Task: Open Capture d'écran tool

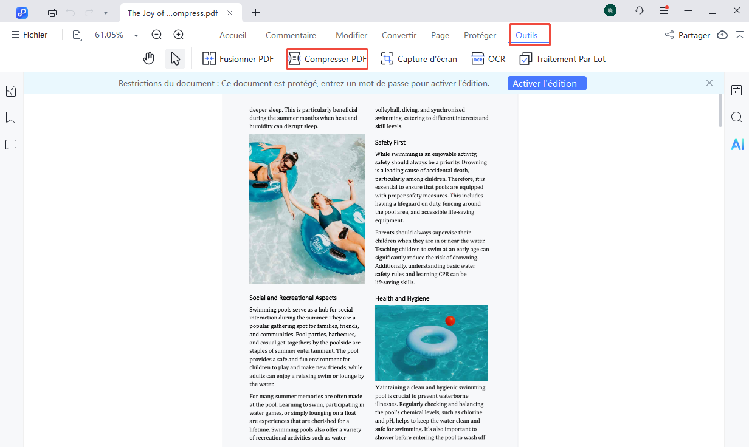Action: tap(419, 58)
